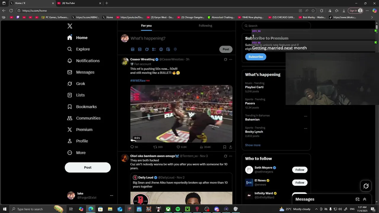
Task: Open the Explore page
Action: 78,49
